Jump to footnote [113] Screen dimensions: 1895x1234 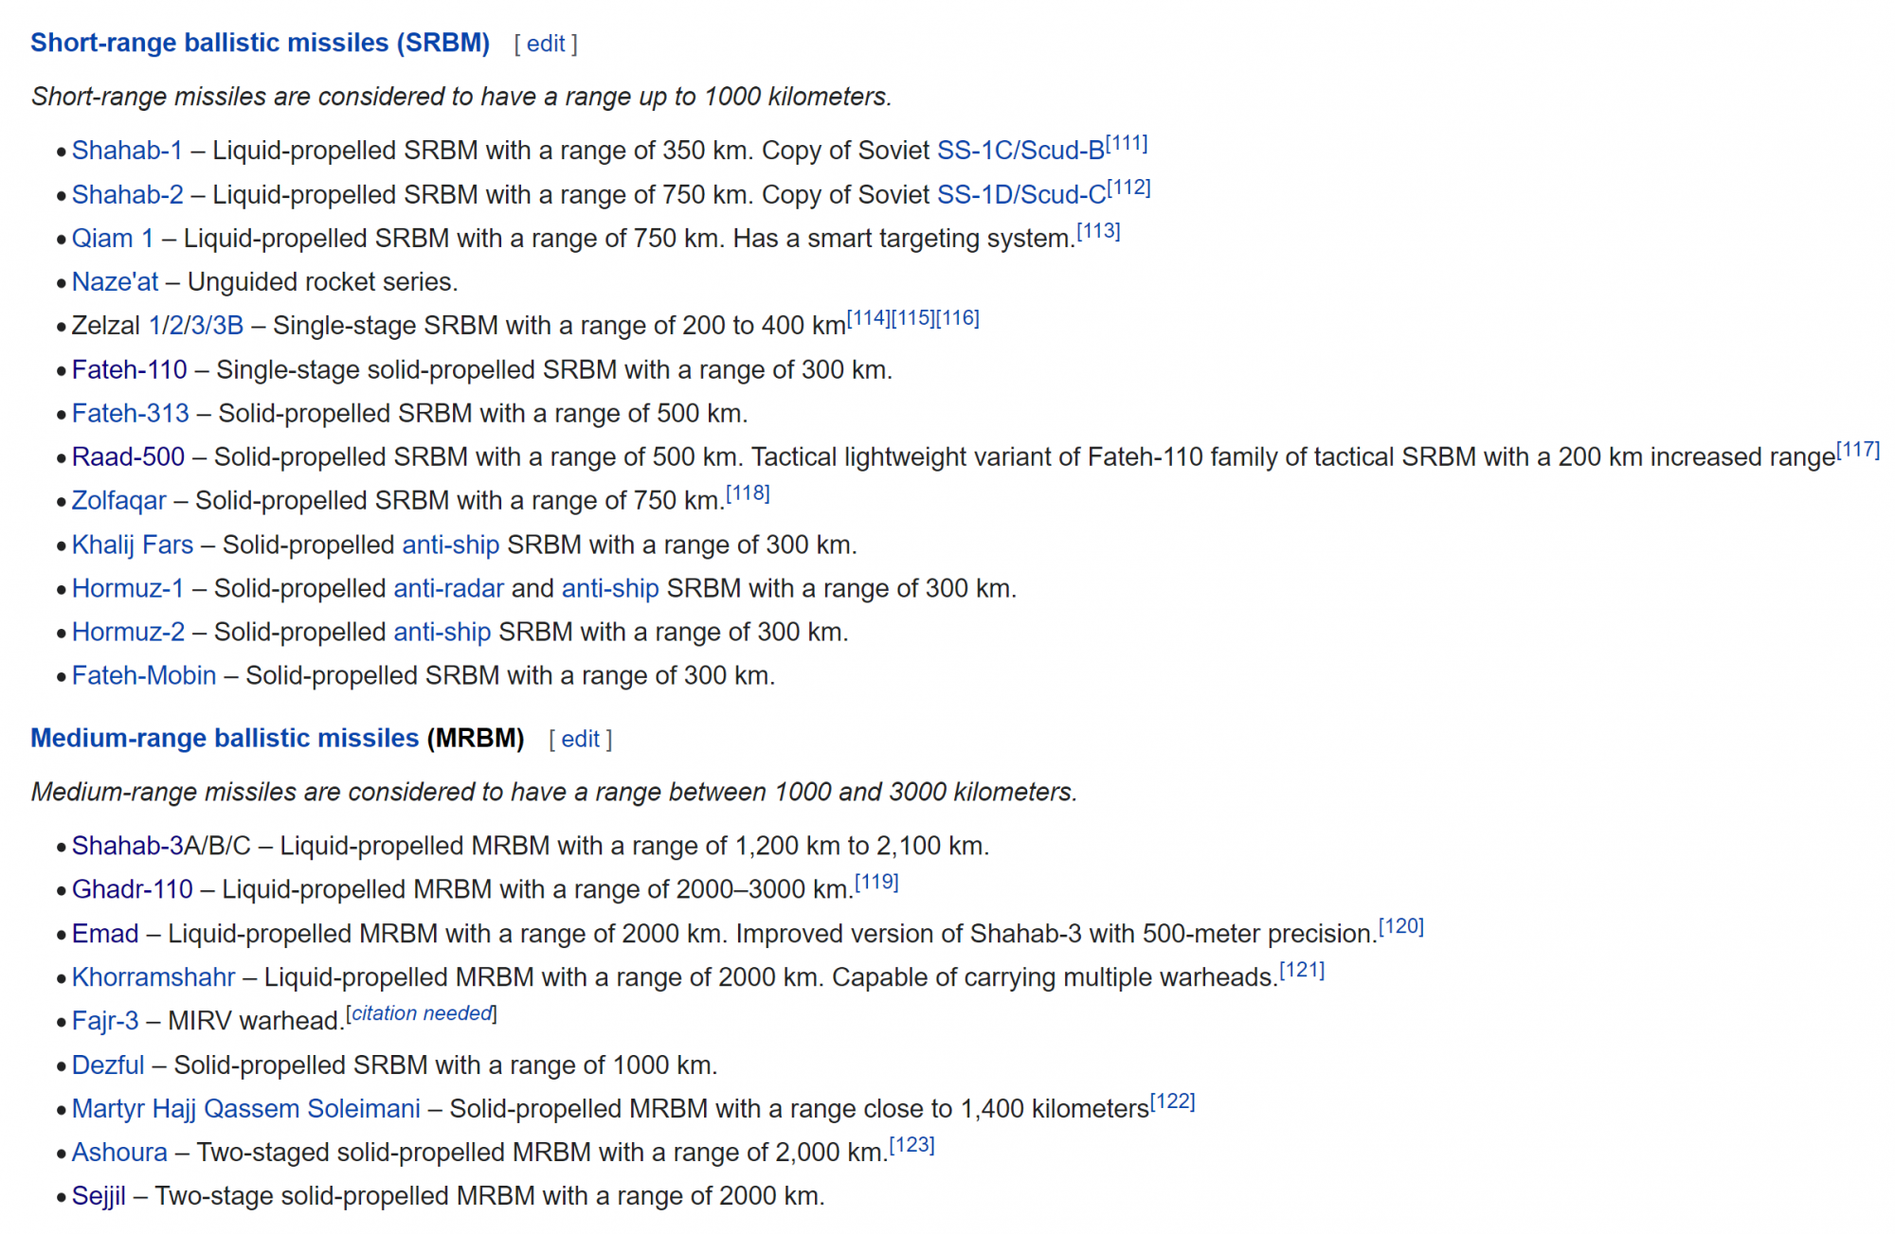pyautogui.click(x=1099, y=231)
